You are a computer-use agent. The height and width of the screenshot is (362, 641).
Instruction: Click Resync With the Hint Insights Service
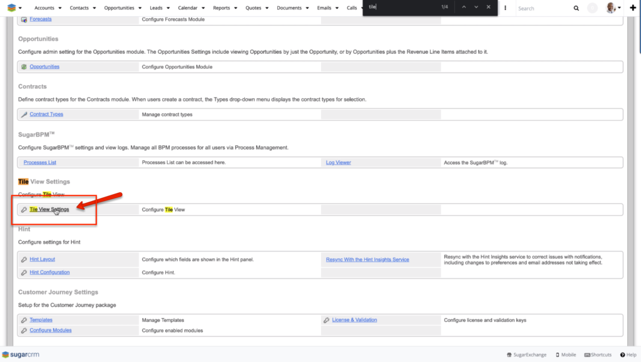[x=367, y=260]
